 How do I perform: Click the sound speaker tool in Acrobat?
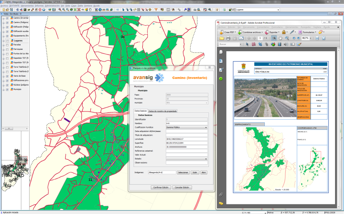286,44
